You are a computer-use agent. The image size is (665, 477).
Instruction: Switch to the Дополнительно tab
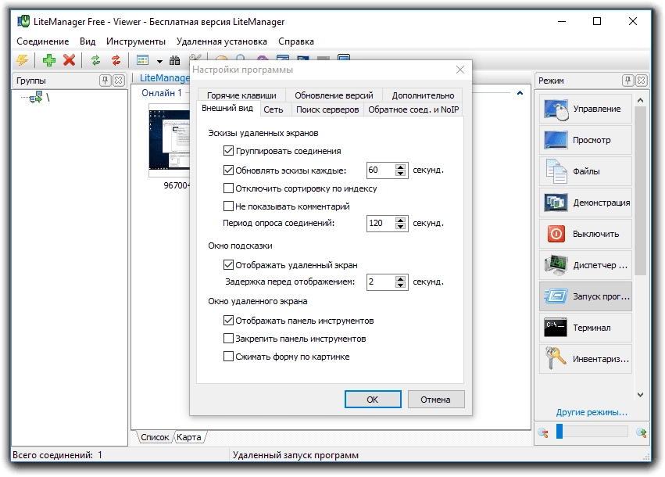(423, 95)
